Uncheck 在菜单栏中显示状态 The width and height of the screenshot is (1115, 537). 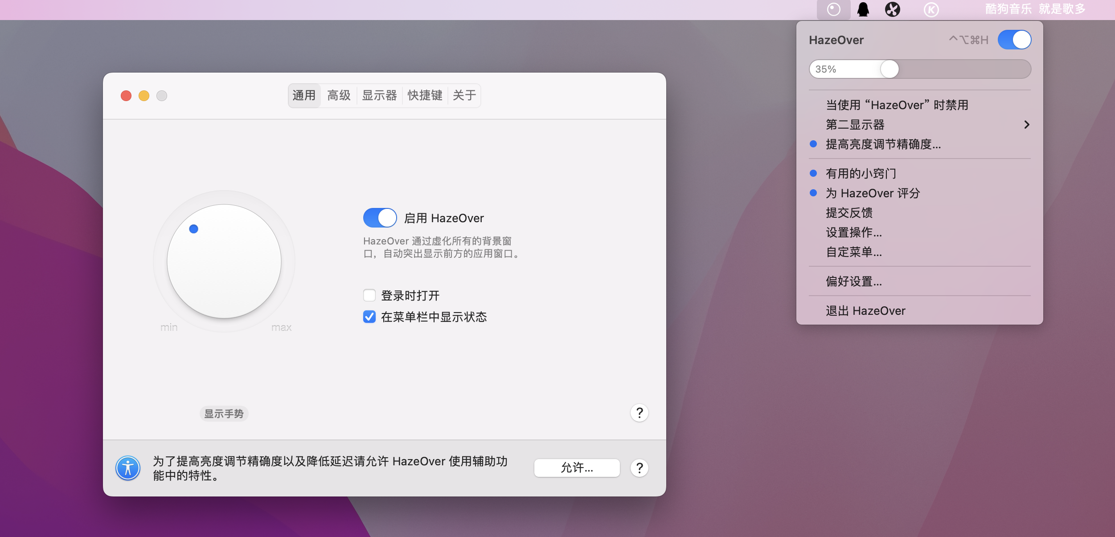[x=369, y=317]
